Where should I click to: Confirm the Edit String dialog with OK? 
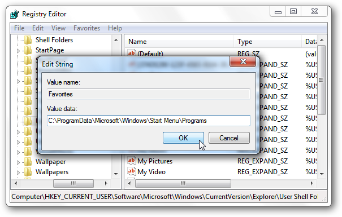point(183,138)
